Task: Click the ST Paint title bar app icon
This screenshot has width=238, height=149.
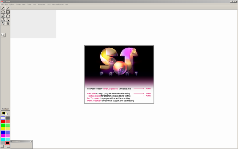Action: point(2,1)
